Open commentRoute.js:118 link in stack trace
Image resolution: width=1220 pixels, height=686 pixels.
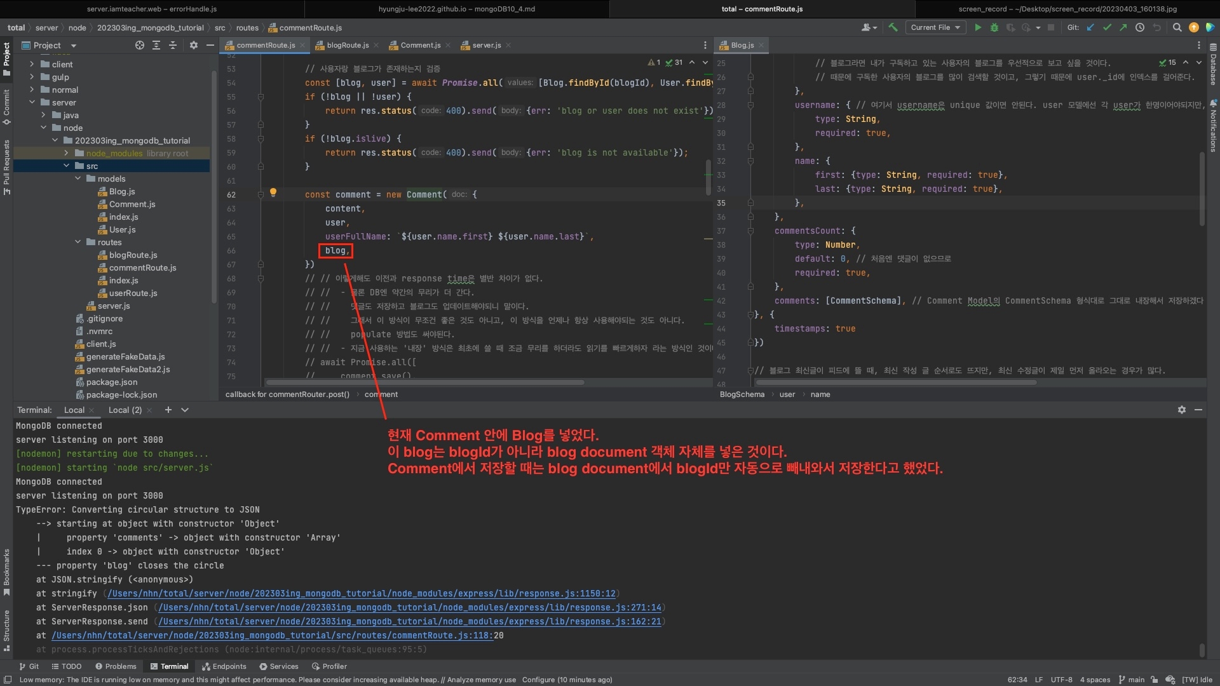coord(272,635)
